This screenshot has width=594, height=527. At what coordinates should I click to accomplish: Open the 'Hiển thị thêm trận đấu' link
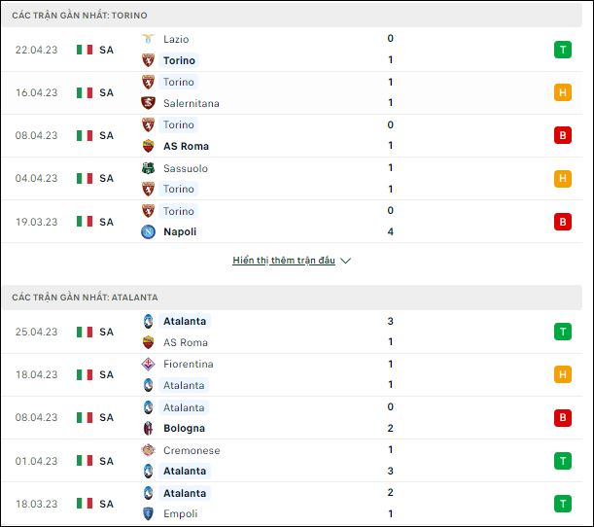pos(284,261)
